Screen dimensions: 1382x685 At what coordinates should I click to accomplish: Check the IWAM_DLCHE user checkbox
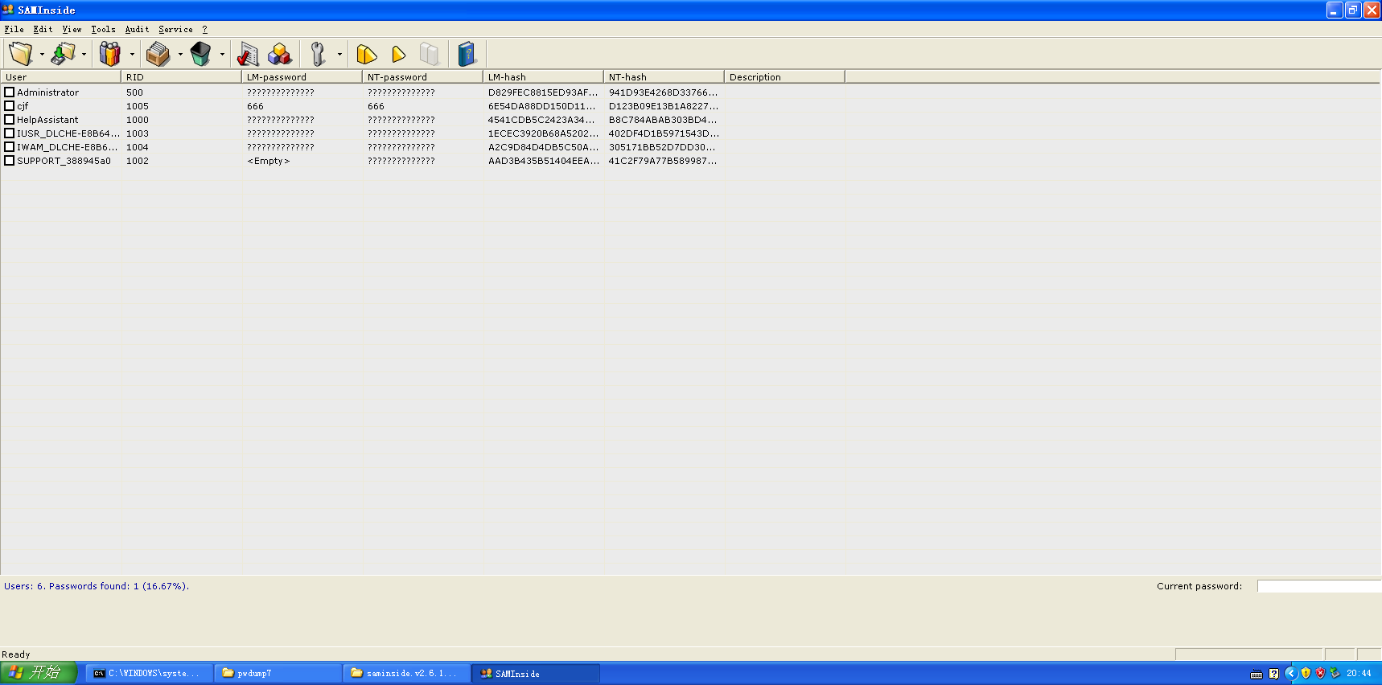click(x=10, y=147)
